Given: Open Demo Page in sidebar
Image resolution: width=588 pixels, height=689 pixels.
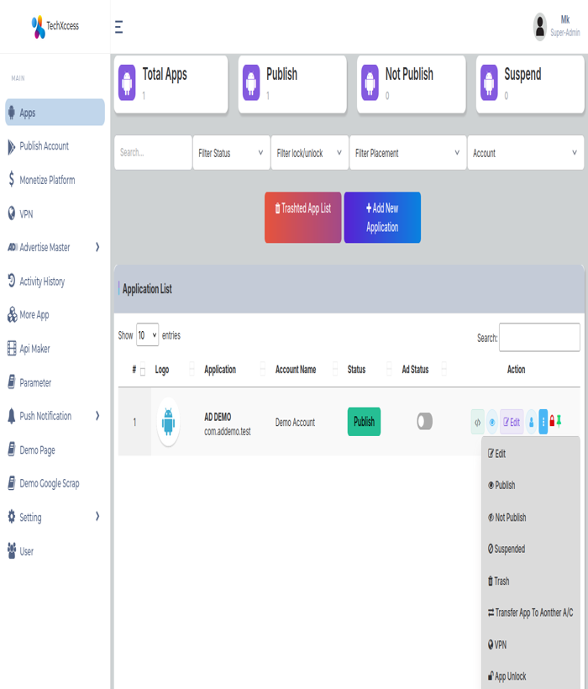Looking at the screenshot, I should 55,450.
